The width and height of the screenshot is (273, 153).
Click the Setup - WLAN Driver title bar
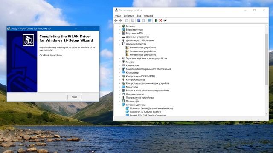click(x=53, y=28)
